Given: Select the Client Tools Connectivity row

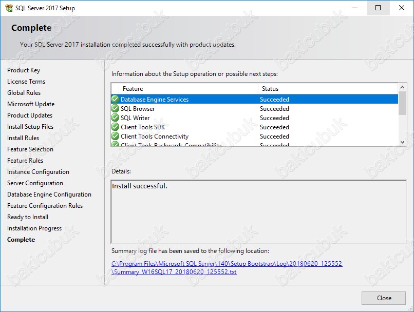Looking at the screenshot, I should (x=255, y=136).
